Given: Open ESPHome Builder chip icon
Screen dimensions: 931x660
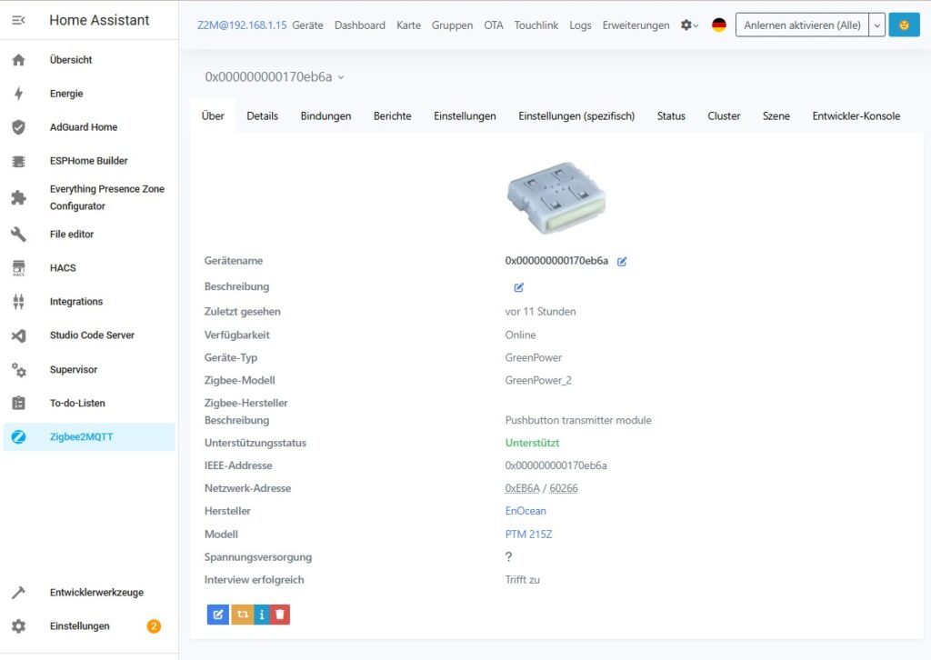Looking at the screenshot, I should [18, 161].
